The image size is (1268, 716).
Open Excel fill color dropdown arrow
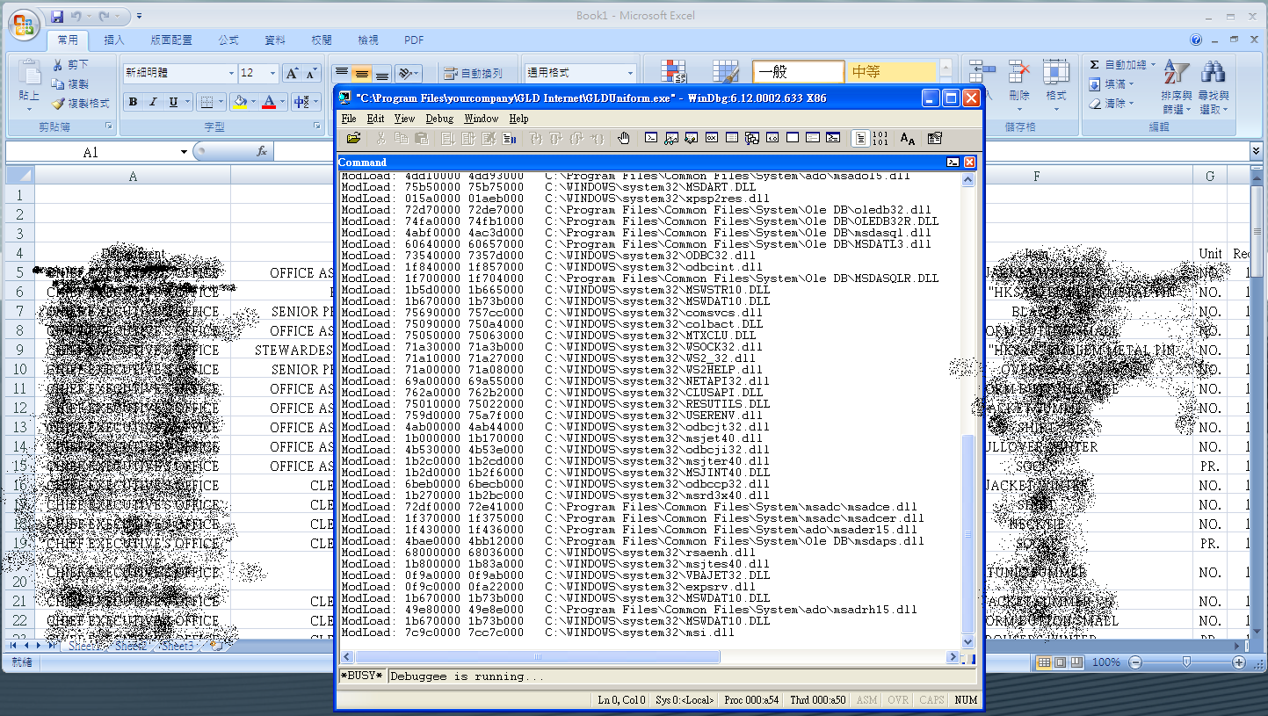253,102
